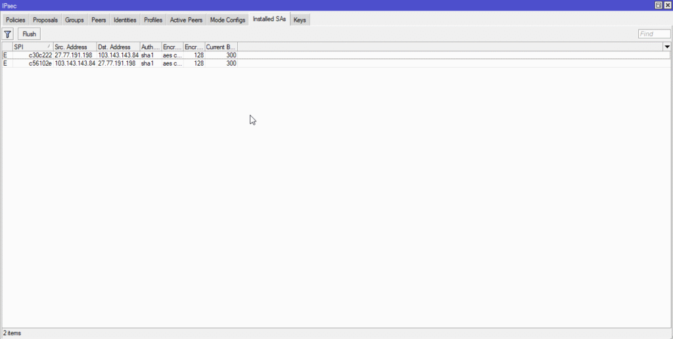Switch to the Profiles tab
This screenshot has width=673, height=339.
coord(153,20)
